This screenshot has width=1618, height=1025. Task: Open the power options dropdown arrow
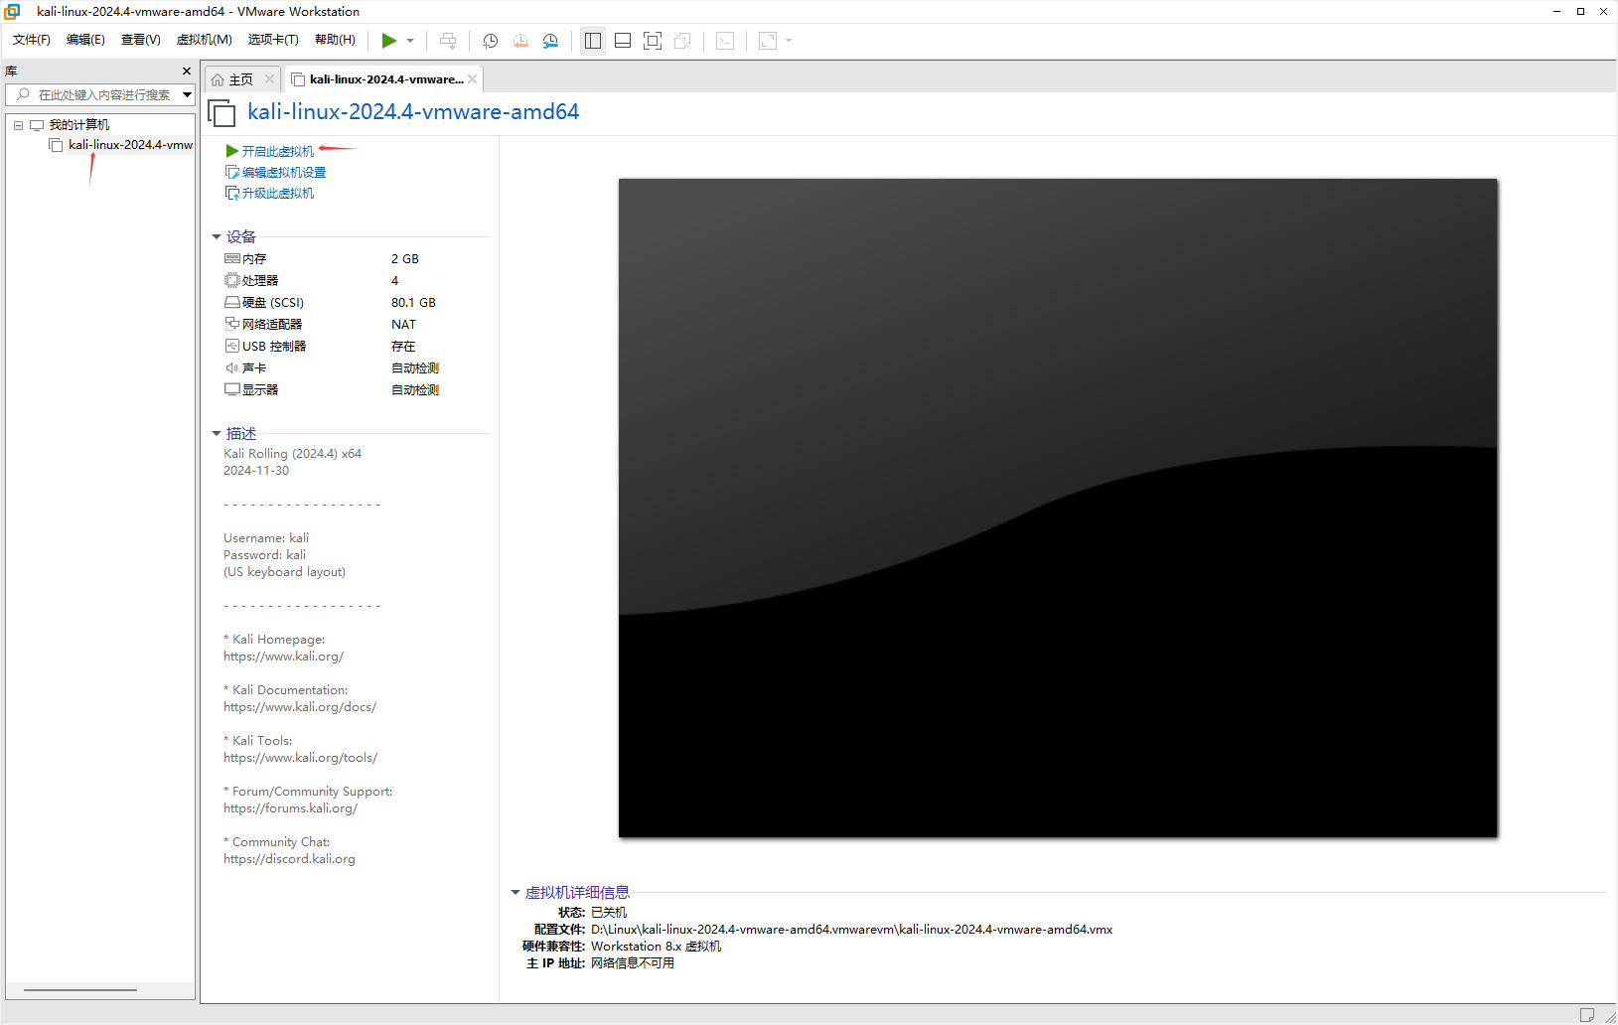tap(410, 41)
